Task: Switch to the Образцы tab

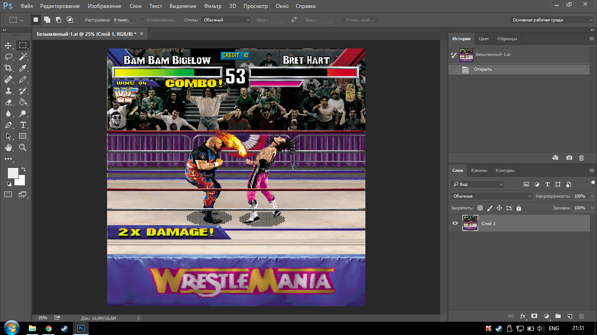Action: pos(507,38)
